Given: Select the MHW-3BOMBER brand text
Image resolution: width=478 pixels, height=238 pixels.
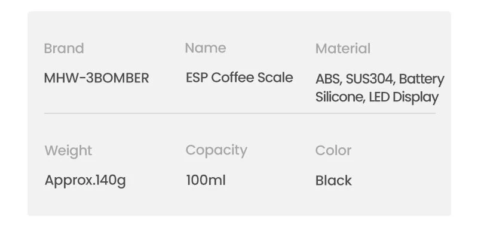Looking at the screenshot, I should tap(96, 78).
